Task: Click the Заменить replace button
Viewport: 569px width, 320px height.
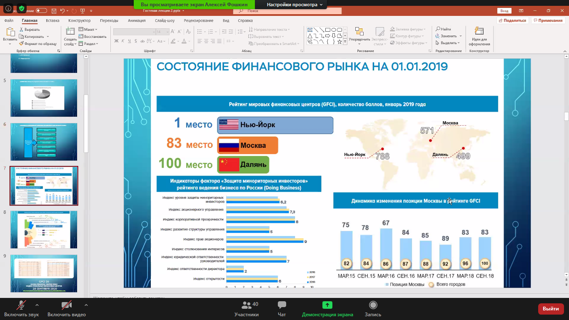Action: [x=447, y=36]
